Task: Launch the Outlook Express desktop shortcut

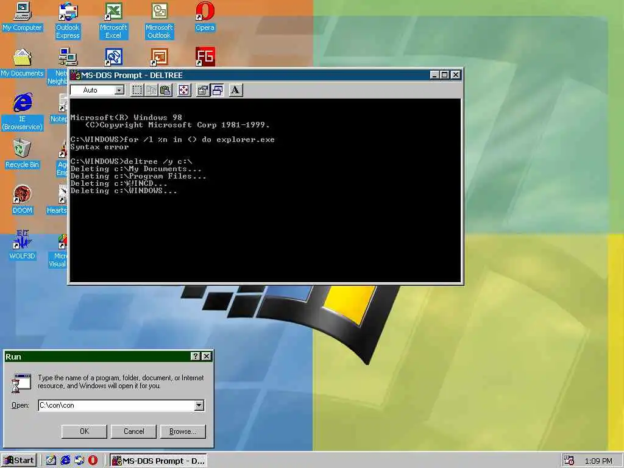Action: (68, 20)
